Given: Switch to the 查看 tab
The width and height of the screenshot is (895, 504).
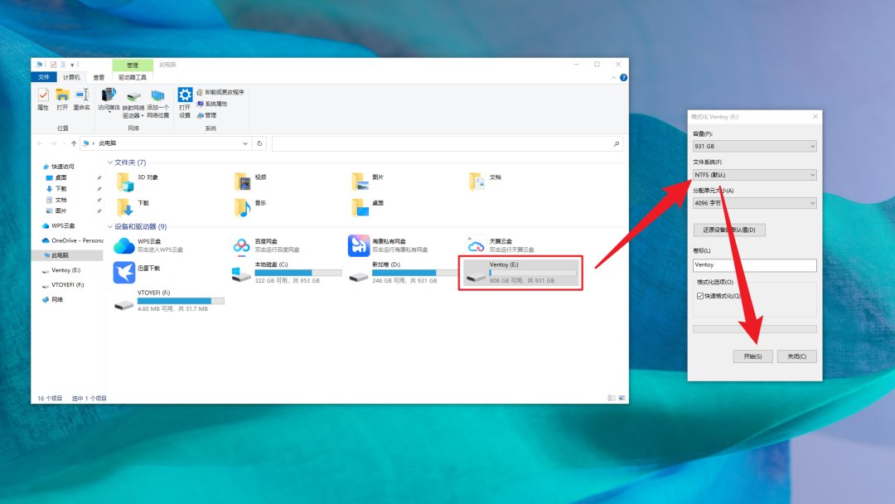Looking at the screenshot, I should pos(99,77).
